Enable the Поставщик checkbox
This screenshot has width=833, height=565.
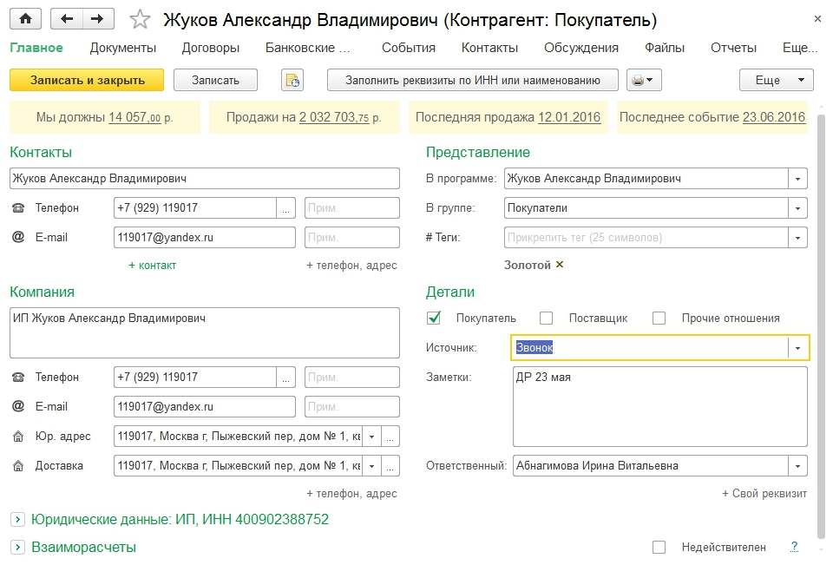[546, 318]
